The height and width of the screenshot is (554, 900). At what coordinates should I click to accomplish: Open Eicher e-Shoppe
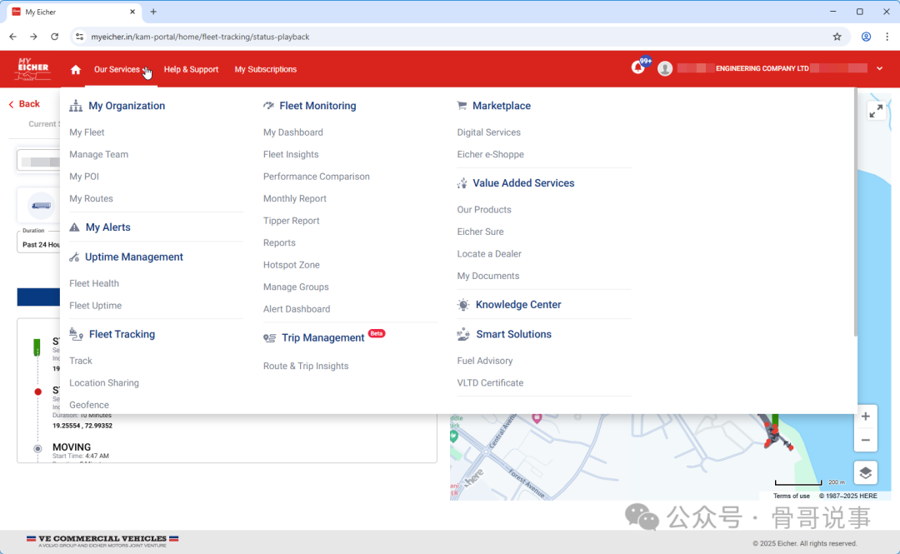pos(490,154)
